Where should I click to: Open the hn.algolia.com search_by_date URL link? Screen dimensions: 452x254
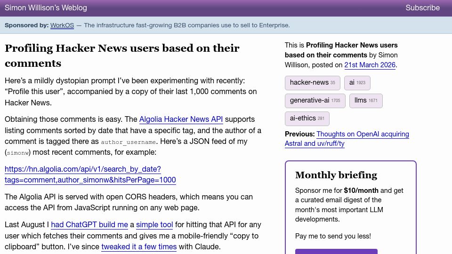90,175
